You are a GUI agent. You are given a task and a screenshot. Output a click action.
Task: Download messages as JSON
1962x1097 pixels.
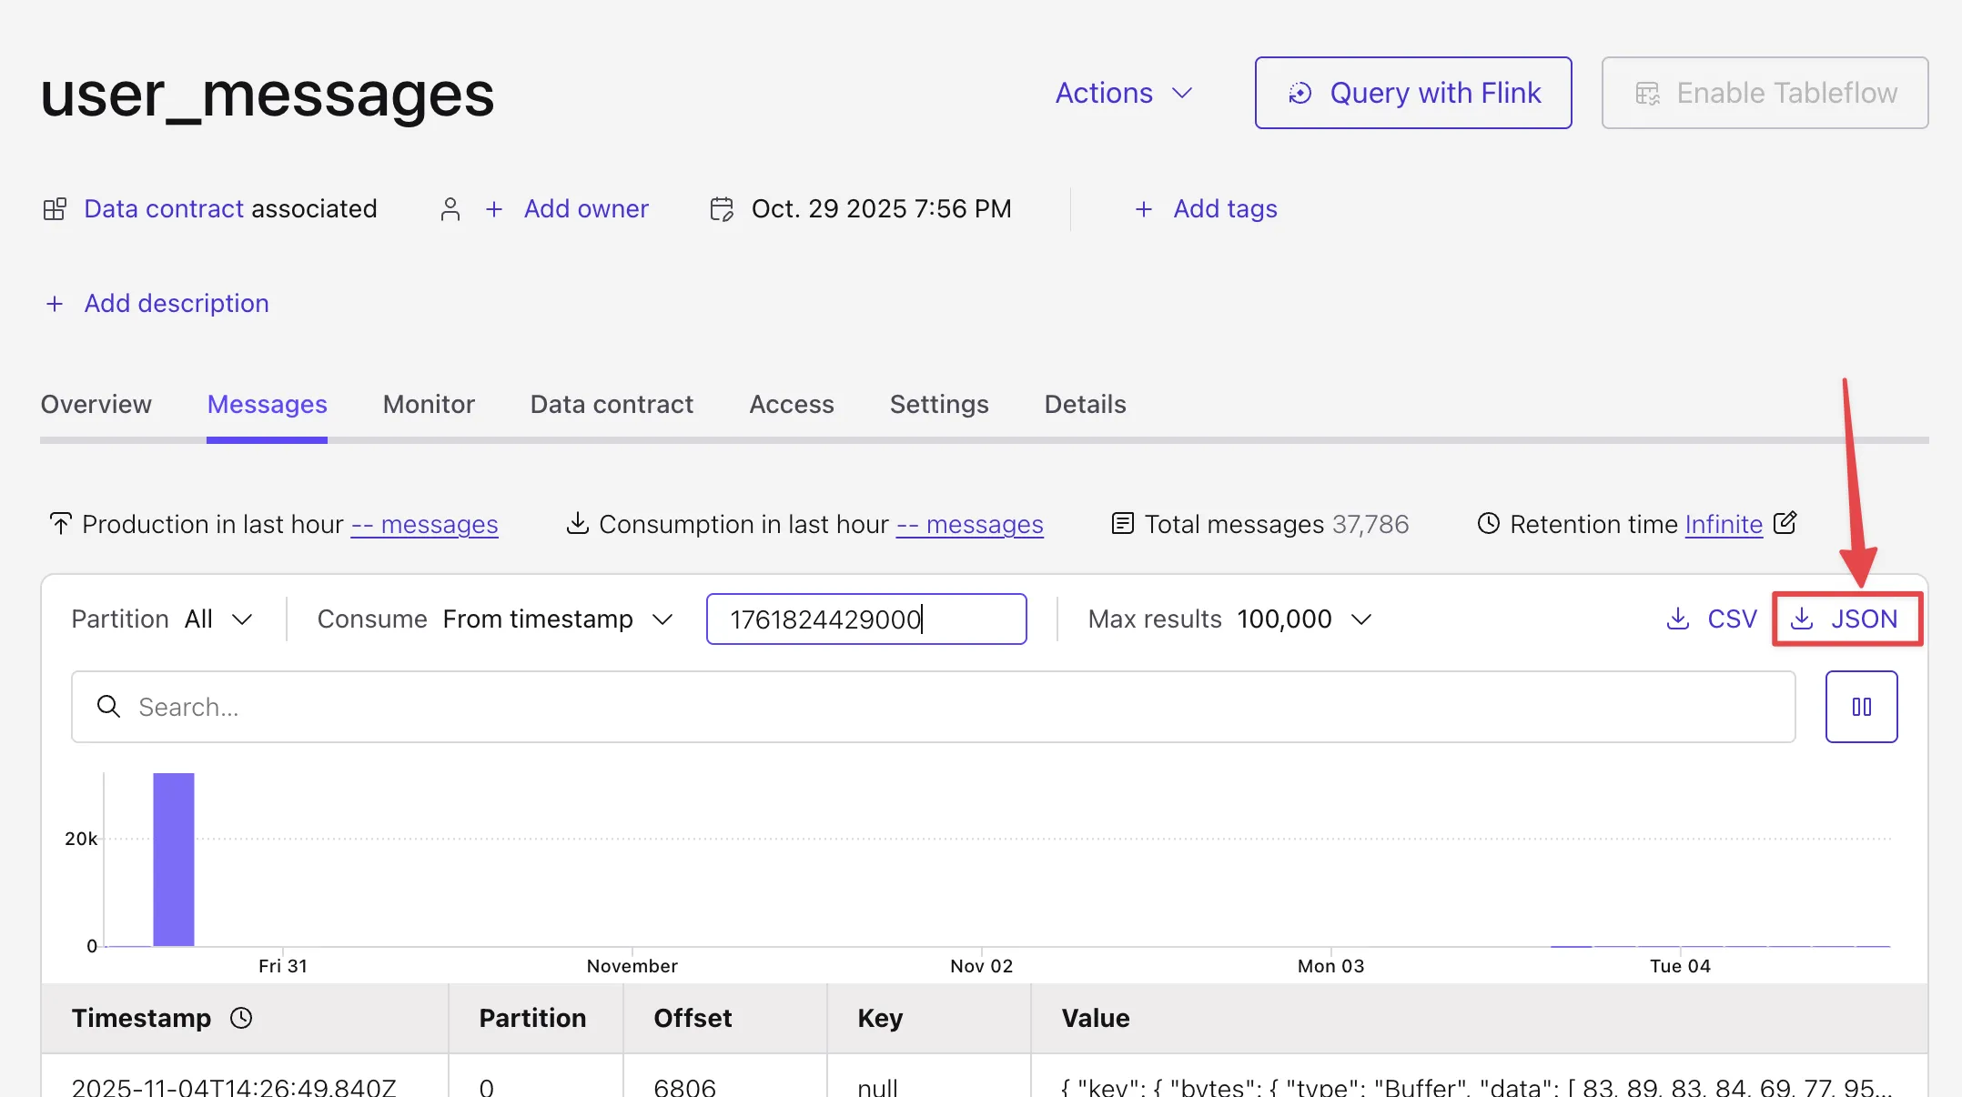(1847, 619)
